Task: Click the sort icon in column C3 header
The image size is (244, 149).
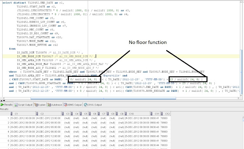Action: [x=63, y=113]
